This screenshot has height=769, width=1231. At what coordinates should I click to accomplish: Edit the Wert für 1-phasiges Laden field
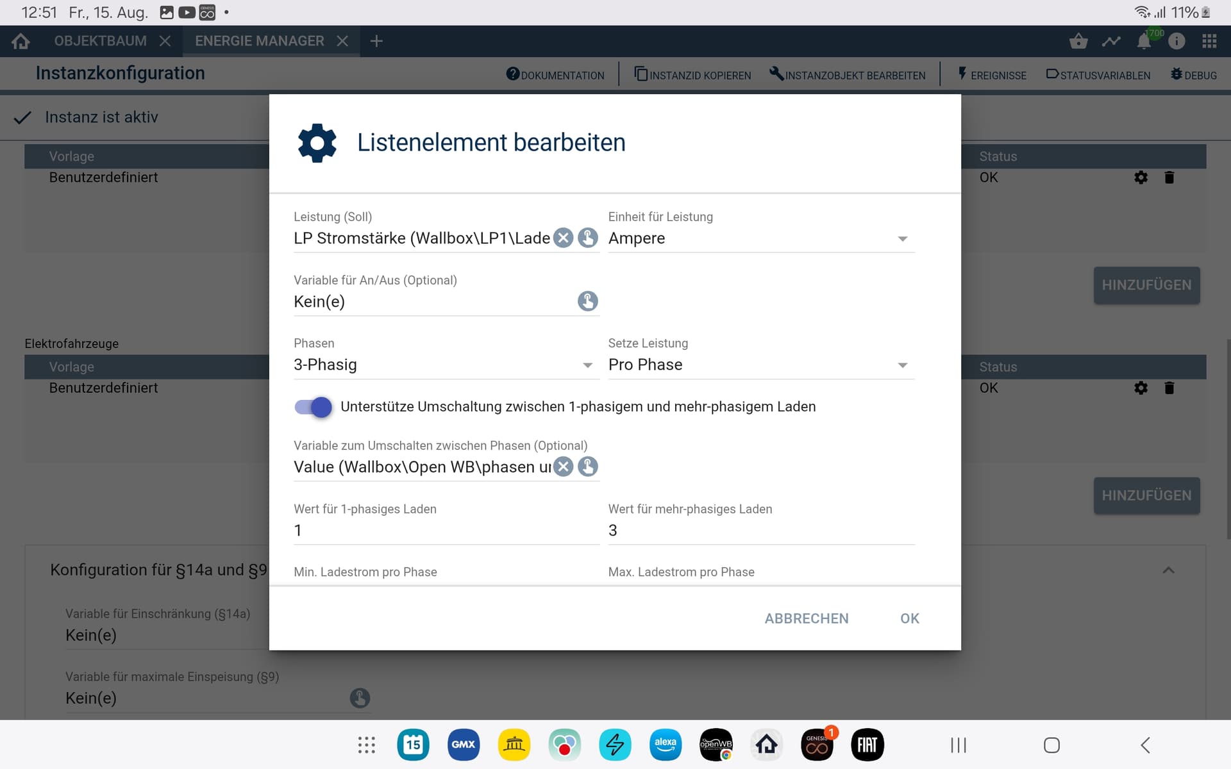(x=446, y=531)
